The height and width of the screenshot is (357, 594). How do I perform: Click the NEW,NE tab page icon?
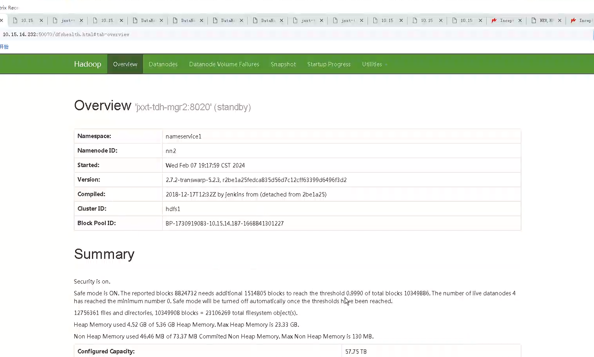[x=534, y=21]
